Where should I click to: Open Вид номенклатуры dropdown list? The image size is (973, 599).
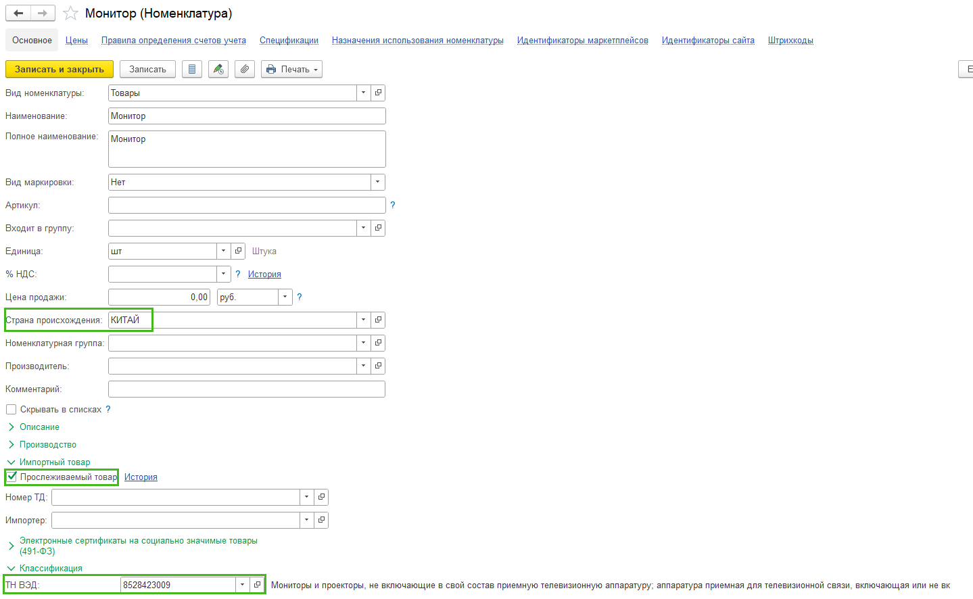(363, 93)
